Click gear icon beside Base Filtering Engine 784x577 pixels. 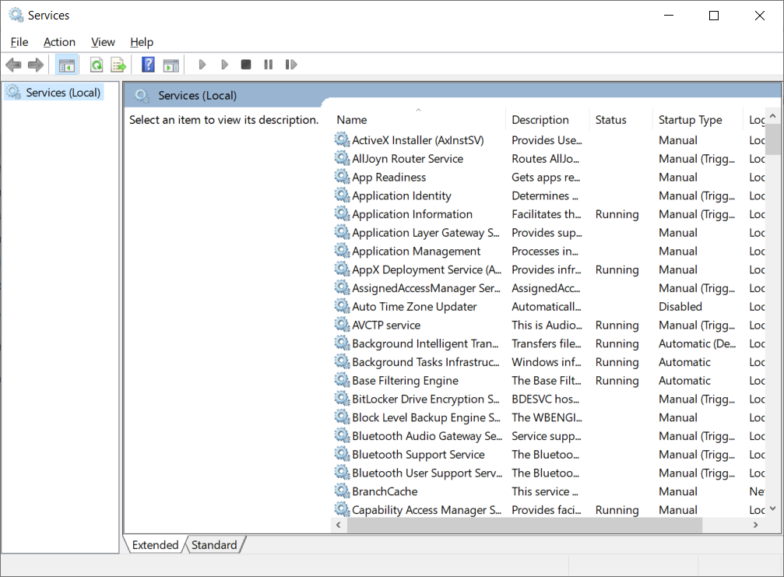342,380
